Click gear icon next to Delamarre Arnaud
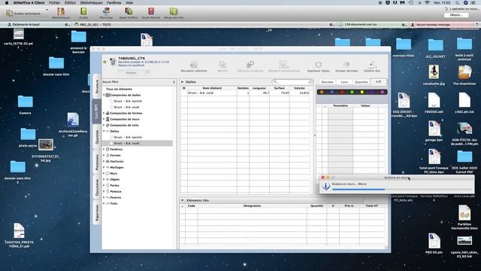Screen dimensions: 481x271 pyautogui.click(x=66, y=25)
